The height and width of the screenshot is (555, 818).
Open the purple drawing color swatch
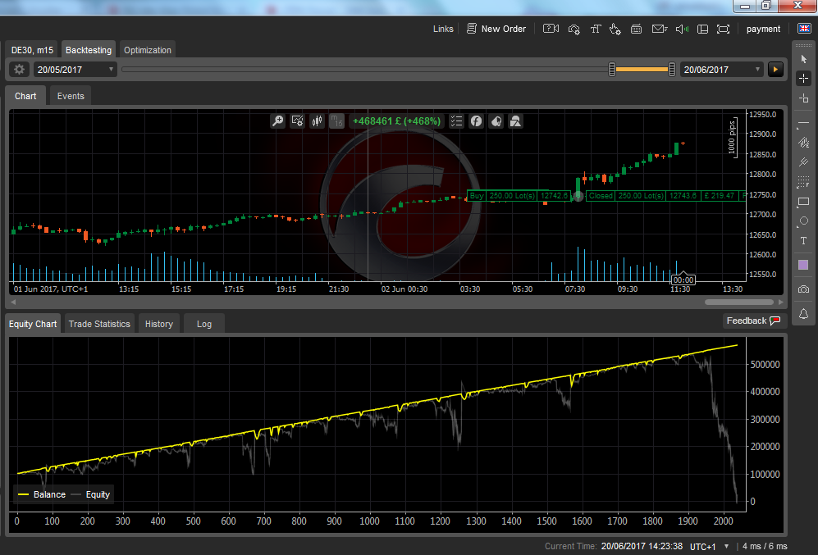[x=803, y=266]
